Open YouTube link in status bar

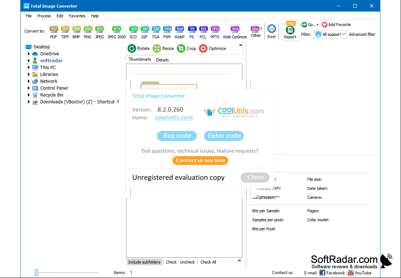click(x=360, y=273)
